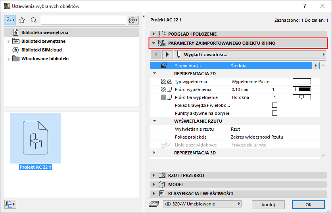Expand RZUT I PRZEKRÓJ panel
Screen dimensions: 332x213
pyautogui.click(x=154, y=175)
